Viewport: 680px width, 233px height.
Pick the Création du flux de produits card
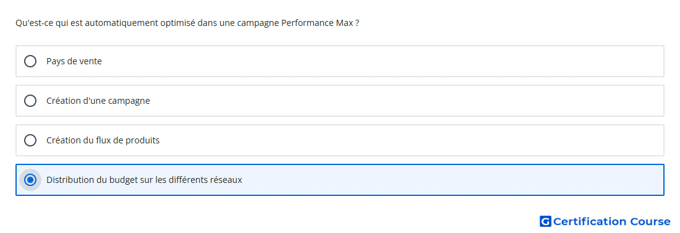point(340,140)
